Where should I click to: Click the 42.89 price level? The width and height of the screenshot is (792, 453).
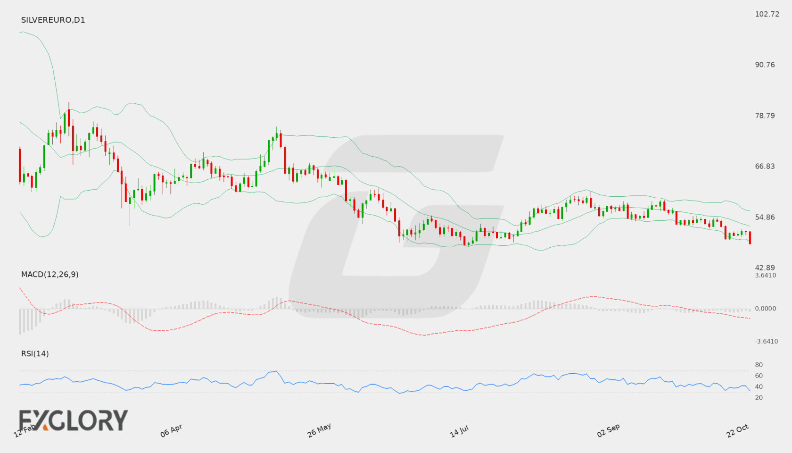coord(765,268)
